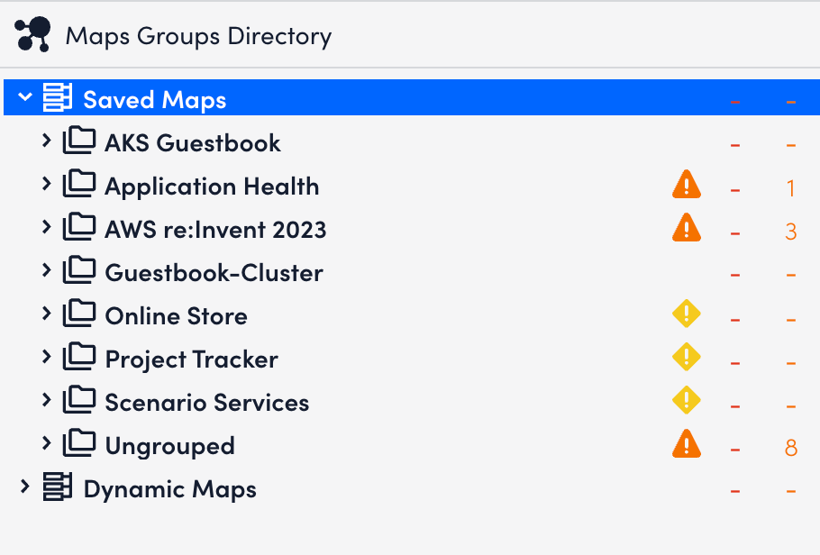
Task: Expand the Online Store folder
Action: click(47, 314)
